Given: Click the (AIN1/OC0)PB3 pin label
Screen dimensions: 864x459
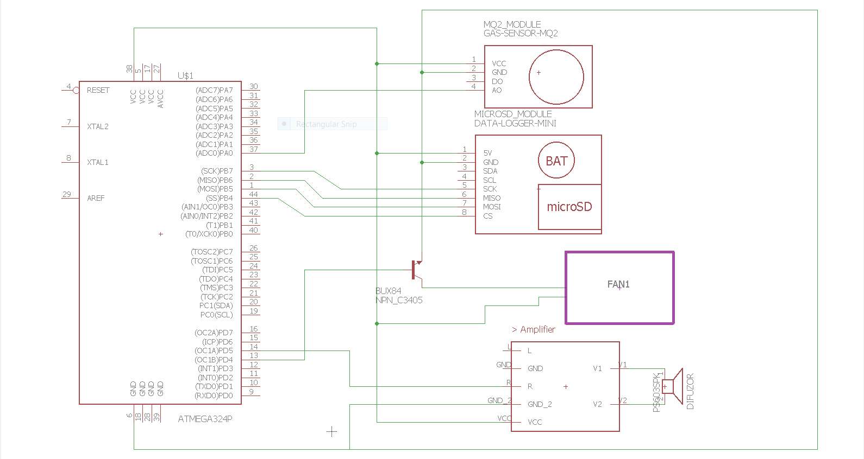Looking at the screenshot, I should pos(207,207).
